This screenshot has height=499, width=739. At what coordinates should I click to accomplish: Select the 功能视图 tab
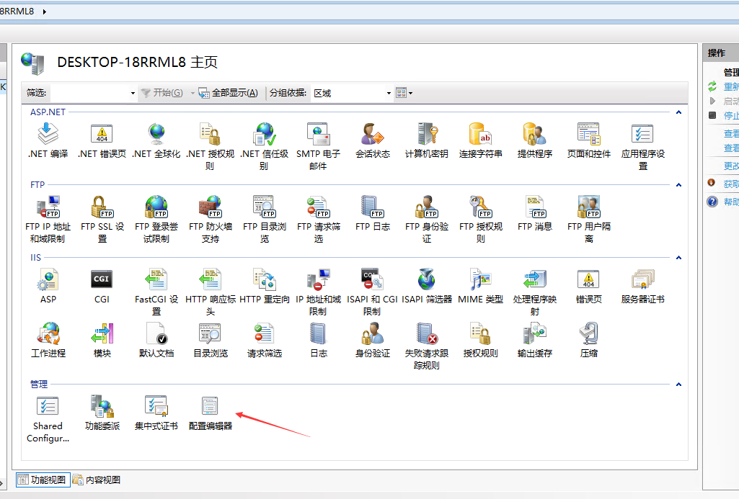pos(42,480)
